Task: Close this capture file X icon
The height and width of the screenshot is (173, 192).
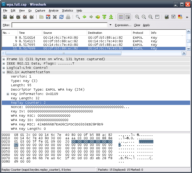Action: [x=55, y=17]
